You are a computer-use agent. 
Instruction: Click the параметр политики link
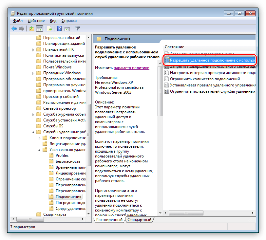point(131,68)
